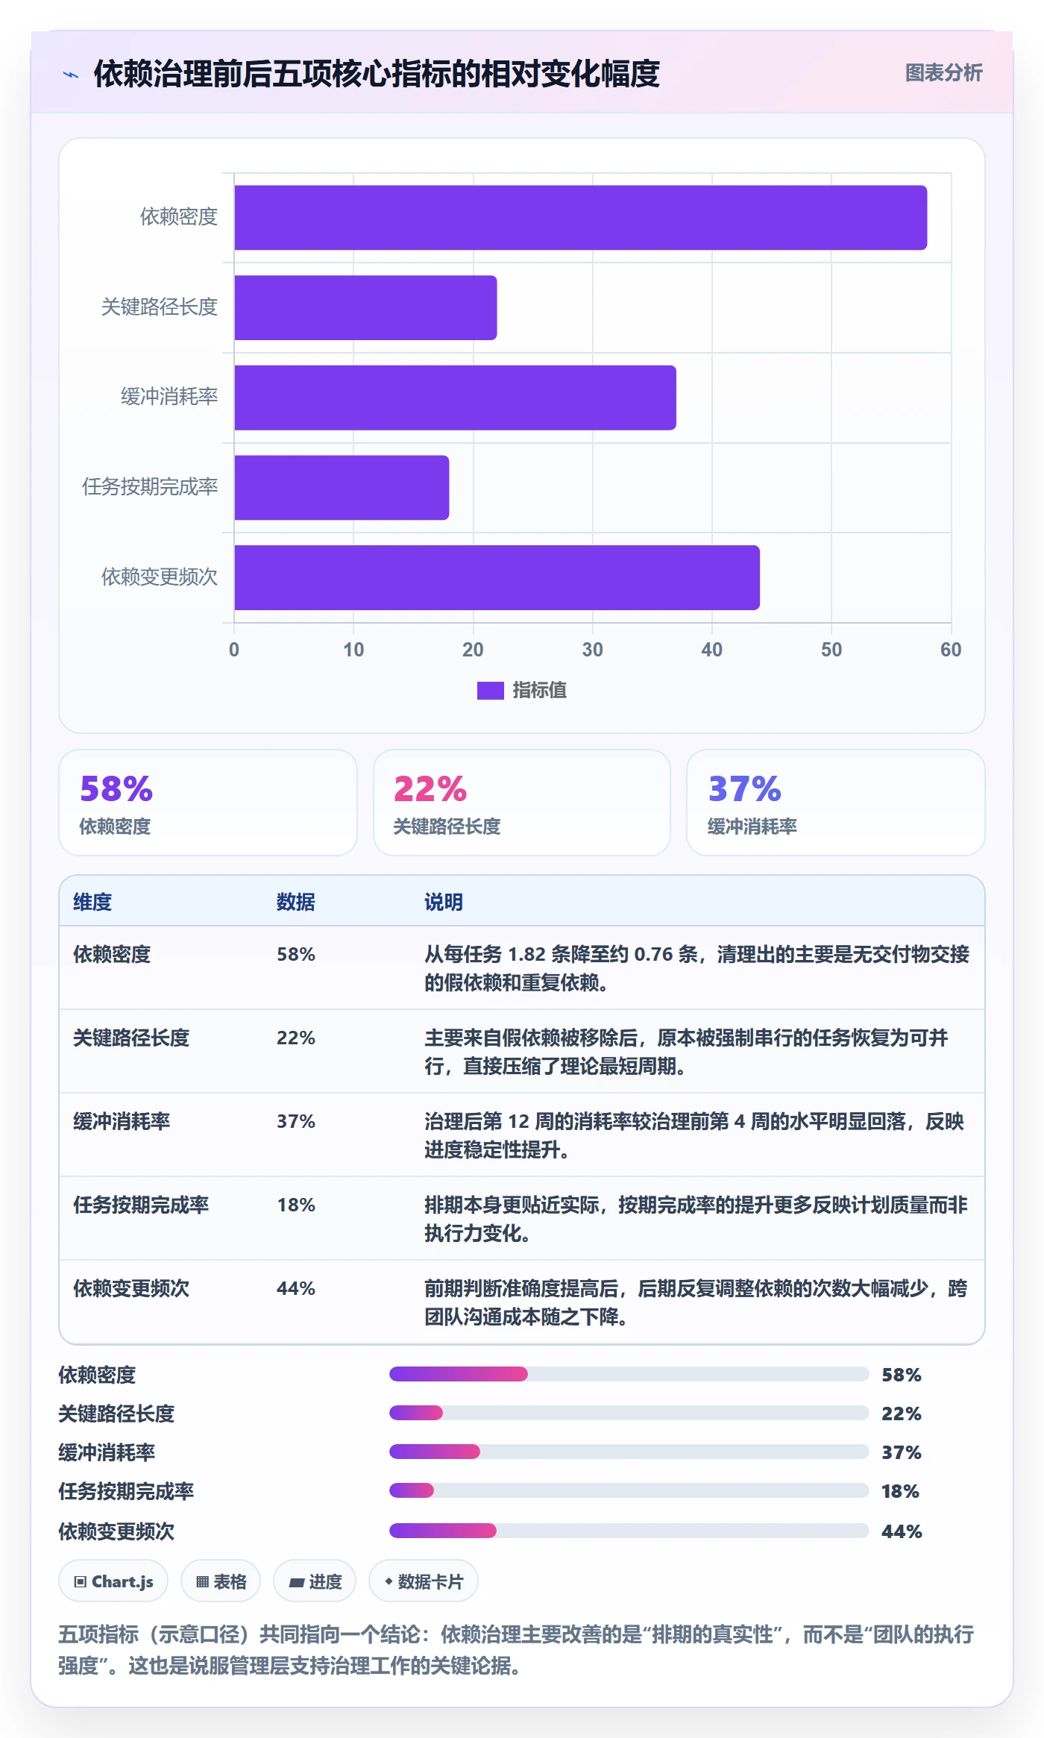The width and height of the screenshot is (1044, 1738).
Task: Click the icon inside the Chart.js chip
Action: (x=81, y=1582)
